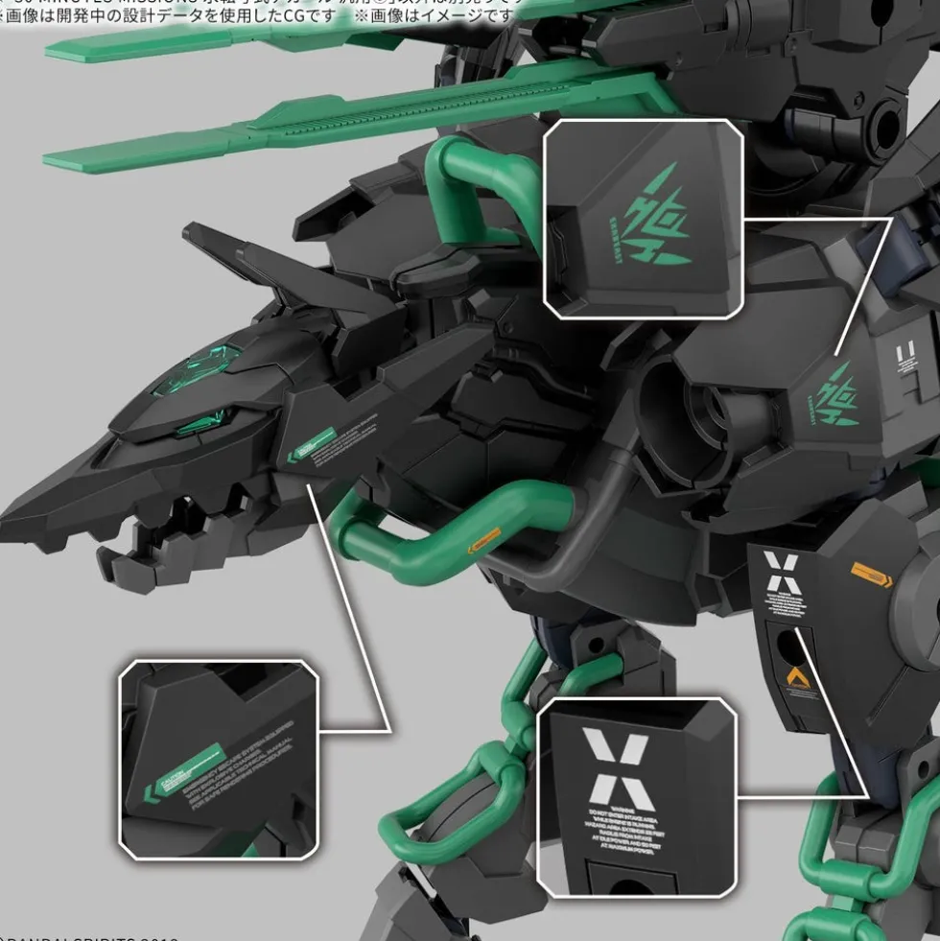This screenshot has width=940, height=941.
Task: Click the enlarged white X warning decal inset
Action: (x=637, y=798)
